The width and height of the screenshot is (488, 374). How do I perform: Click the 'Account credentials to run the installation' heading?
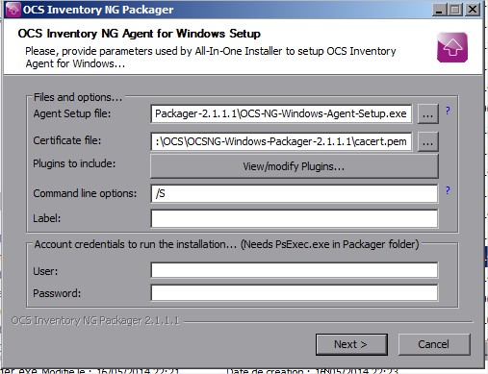(x=226, y=244)
